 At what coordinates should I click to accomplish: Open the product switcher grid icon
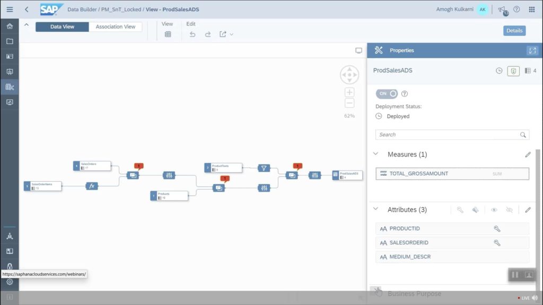point(532,10)
